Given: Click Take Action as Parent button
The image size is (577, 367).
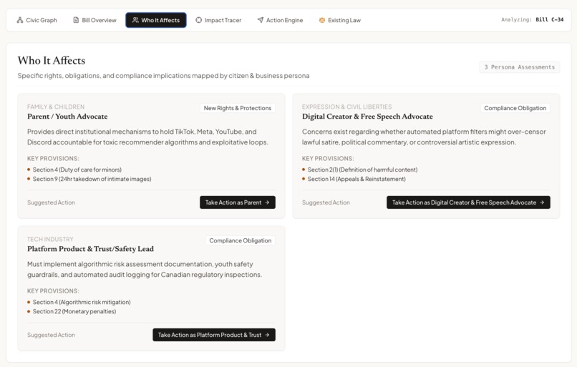Looking at the screenshot, I should click(x=238, y=202).
